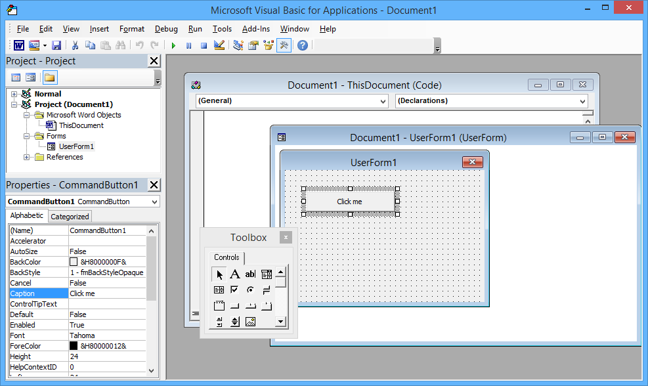This screenshot has width=648, height=386.
Task: Close the Properties panel
Action: pyautogui.click(x=154, y=185)
